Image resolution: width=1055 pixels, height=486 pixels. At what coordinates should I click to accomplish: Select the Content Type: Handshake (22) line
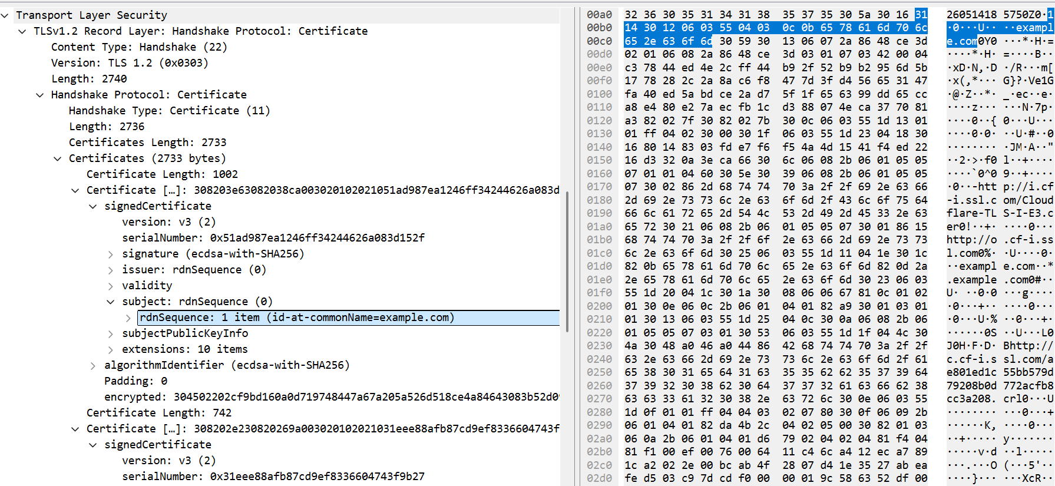[x=138, y=47]
